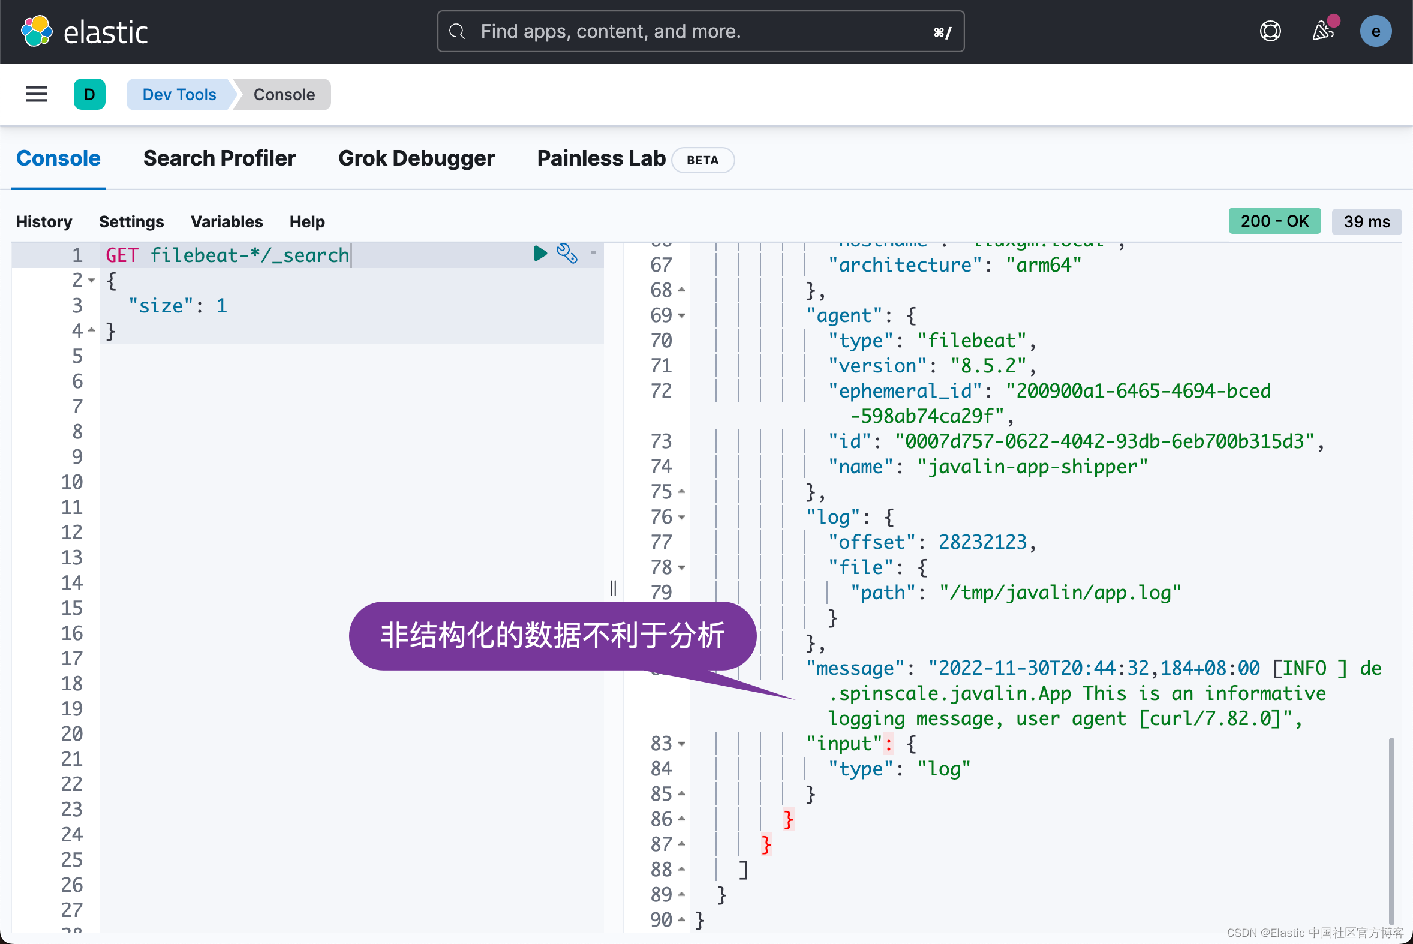Click the Dev Tools breadcrumb
The height and width of the screenshot is (944, 1413).
click(179, 95)
